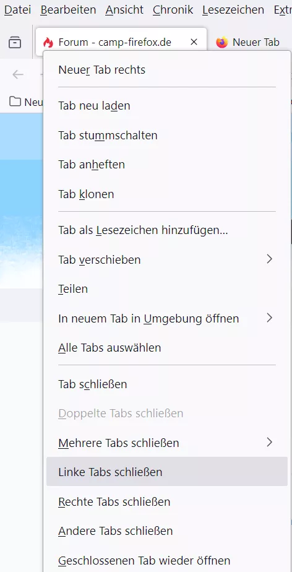Image resolution: width=292 pixels, height=572 pixels.
Task: Open the bookmarks folder icon in the toolbar
Action: point(15,102)
